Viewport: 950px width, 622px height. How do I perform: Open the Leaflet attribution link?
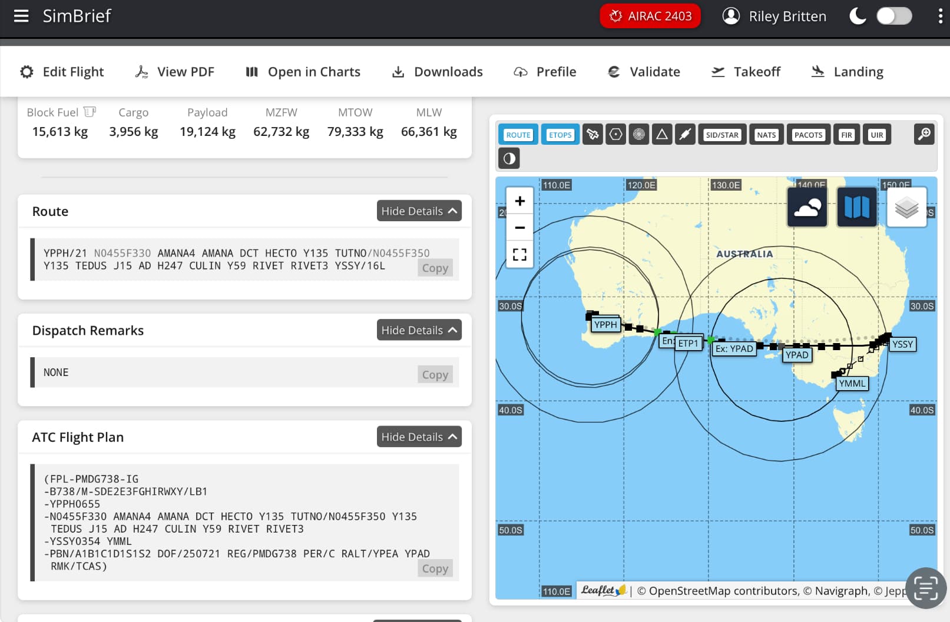(x=603, y=590)
